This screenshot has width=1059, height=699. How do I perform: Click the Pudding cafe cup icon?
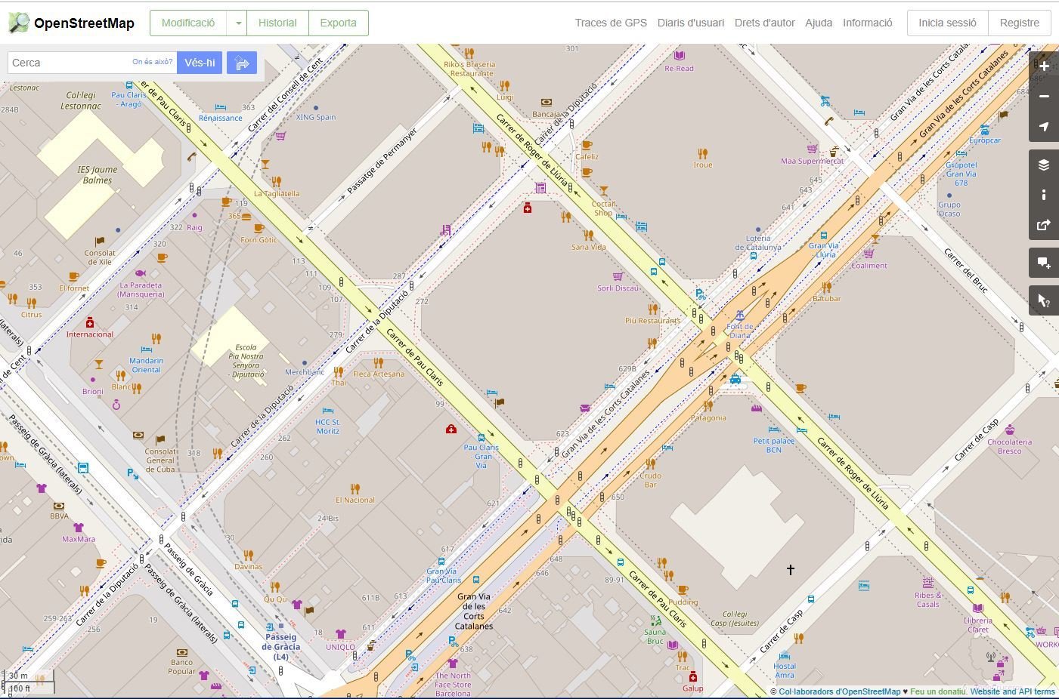683,590
